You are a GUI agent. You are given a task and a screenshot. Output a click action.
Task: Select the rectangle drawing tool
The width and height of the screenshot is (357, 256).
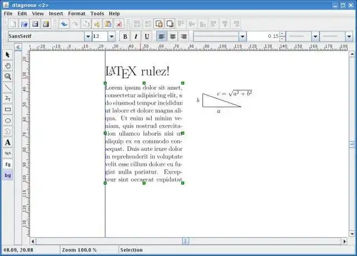tap(8, 110)
